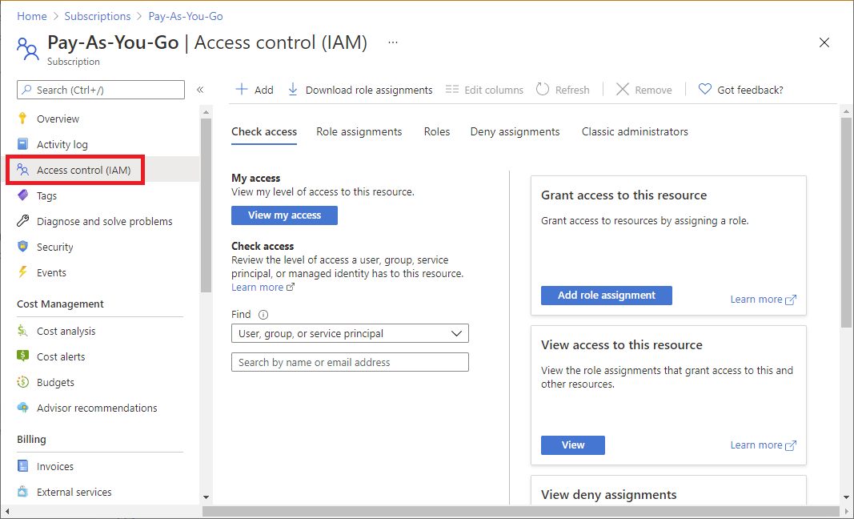This screenshot has width=854, height=519.
Task: Collapse the left navigation sidebar
Action: [199, 91]
